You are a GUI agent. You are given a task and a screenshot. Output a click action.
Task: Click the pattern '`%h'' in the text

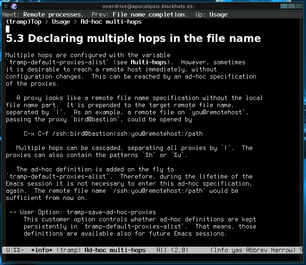click(x=149, y=155)
